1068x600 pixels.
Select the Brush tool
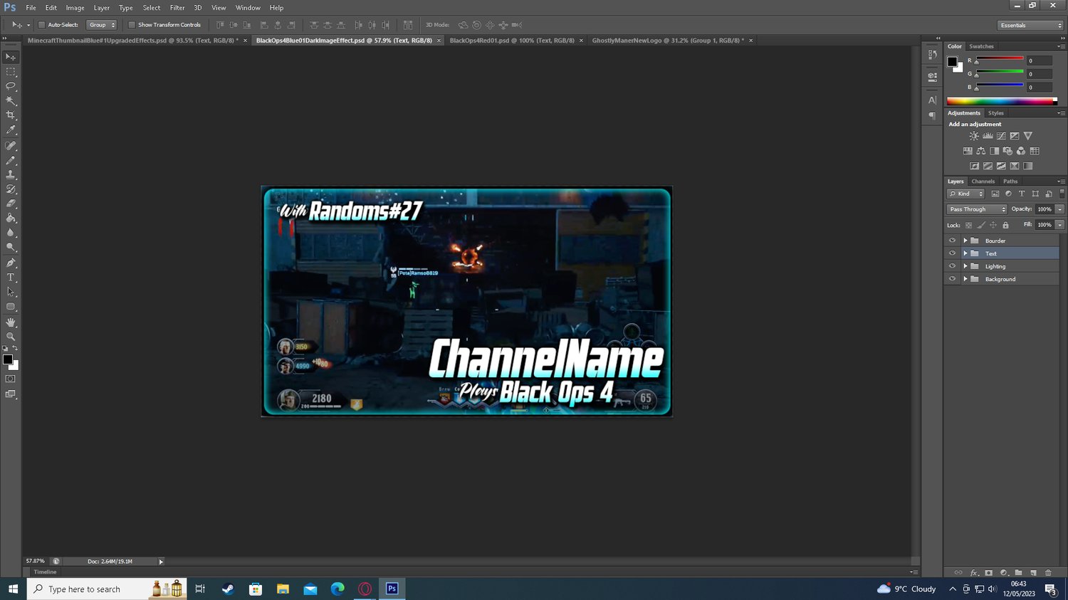point(11,160)
